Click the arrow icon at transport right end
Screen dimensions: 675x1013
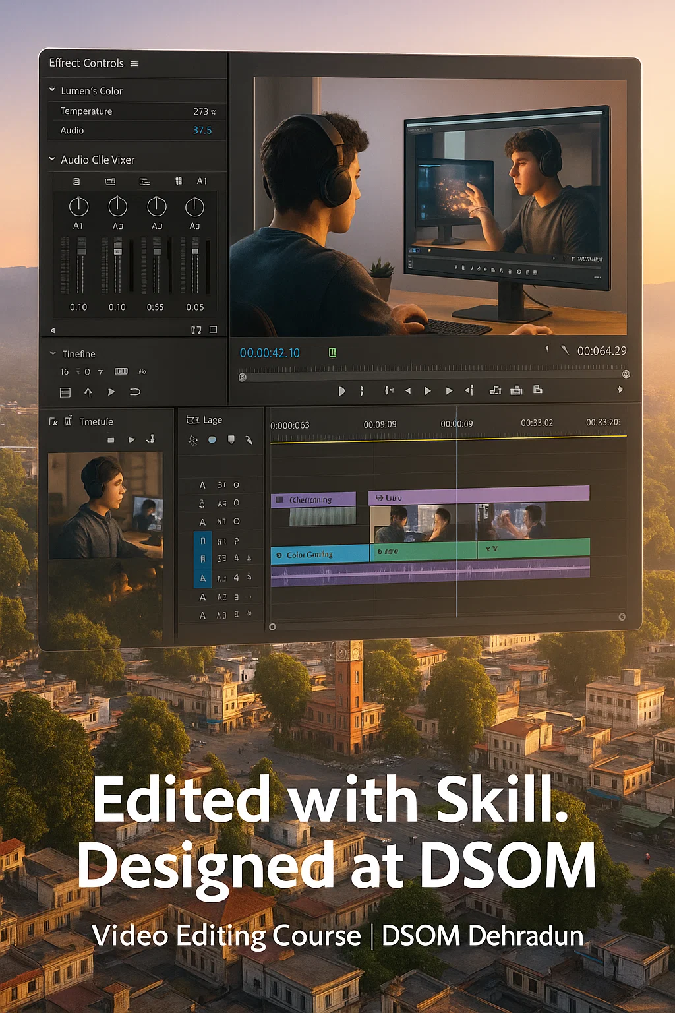coord(620,390)
